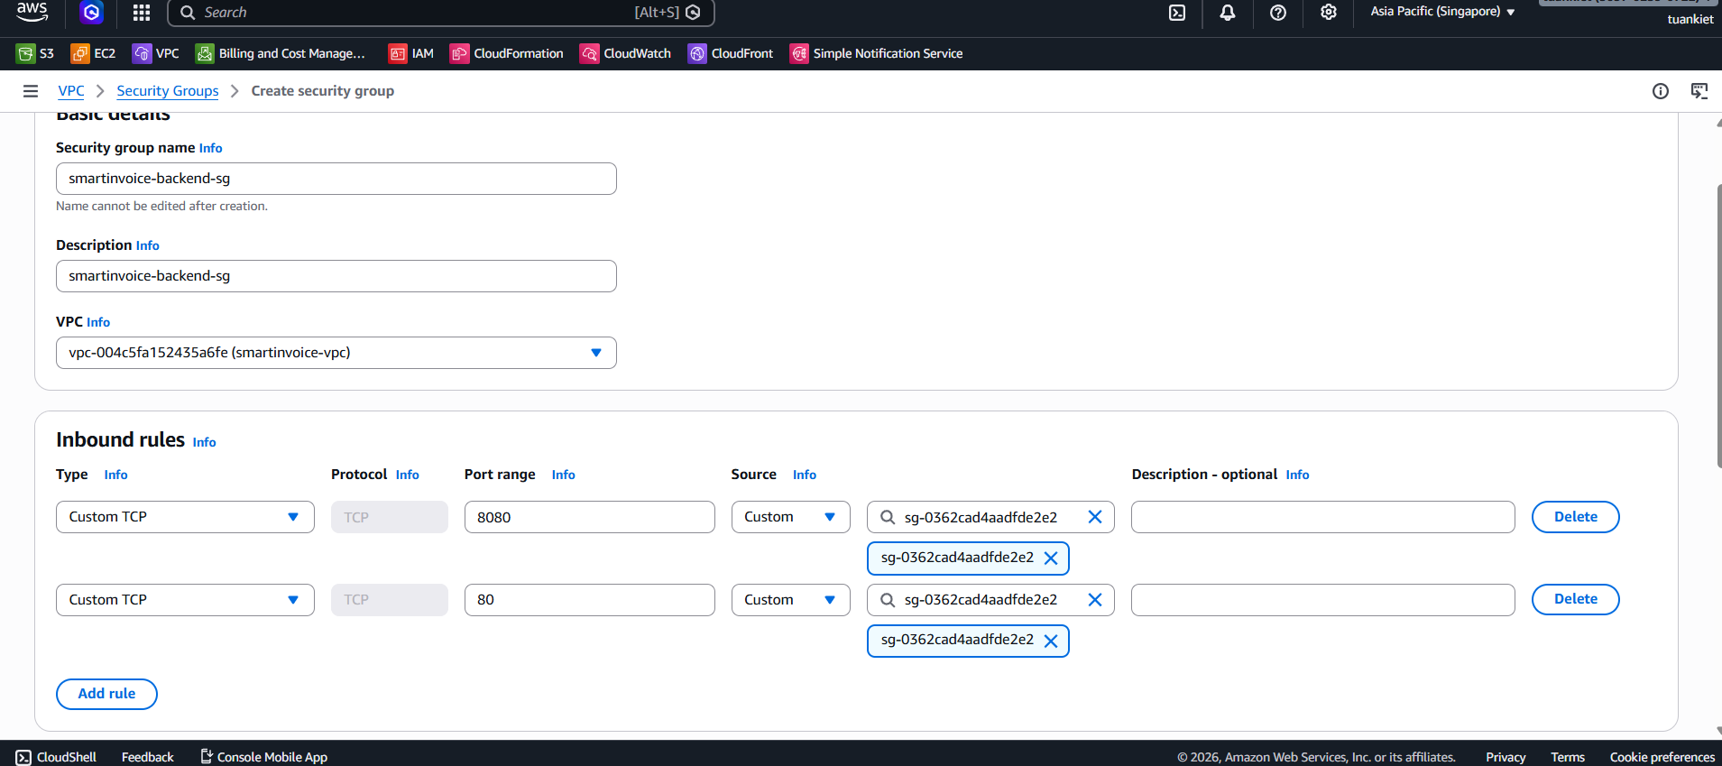Delete the port 80 inbound rule
Viewport: 1722px width, 766px height.
pos(1575,599)
